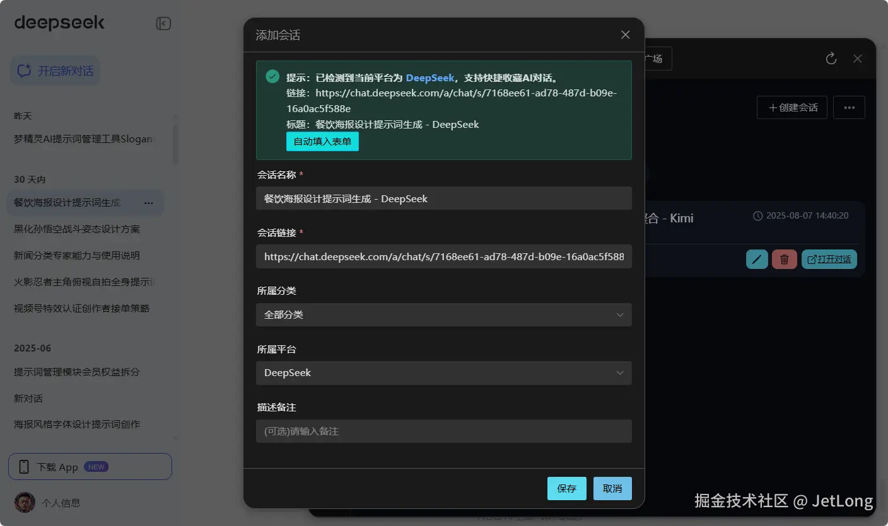Click the 所属平台 dropdown chevron arrow
The height and width of the screenshot is (526, 888).
[x=620, y=373]
